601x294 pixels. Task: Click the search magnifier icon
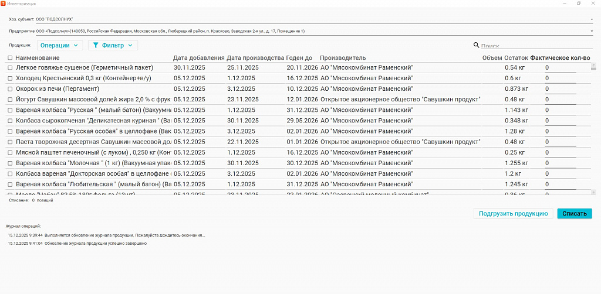click(477, 45)
